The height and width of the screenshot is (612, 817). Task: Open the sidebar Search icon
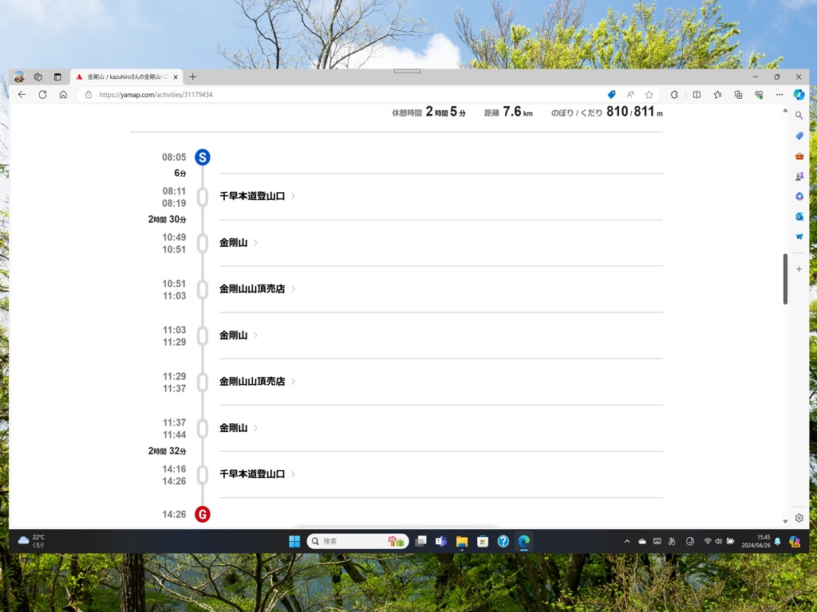click(799, 115)
